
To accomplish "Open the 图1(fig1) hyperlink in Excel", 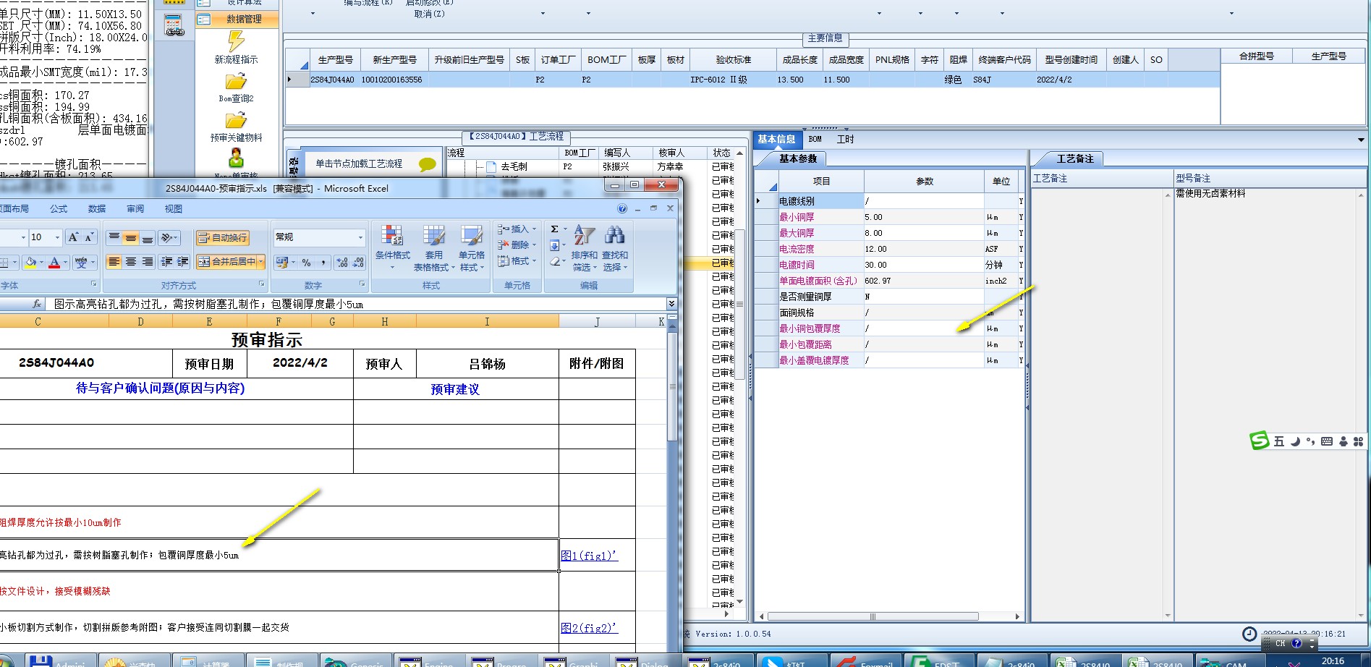I will [x=589, y=556].
